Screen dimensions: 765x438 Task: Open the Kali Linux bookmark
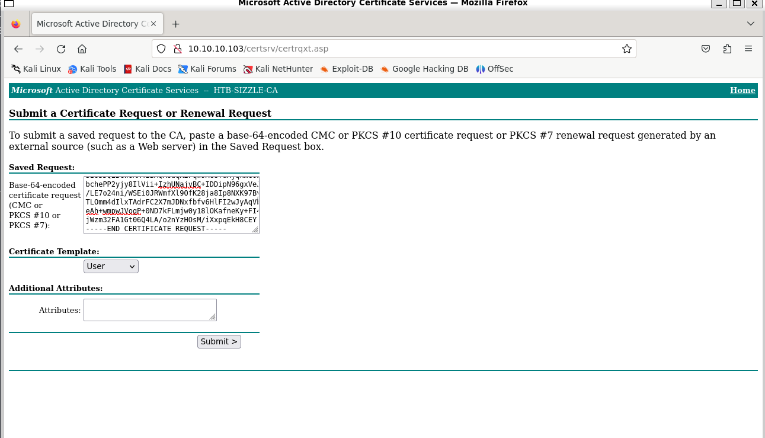click(36, 69)
